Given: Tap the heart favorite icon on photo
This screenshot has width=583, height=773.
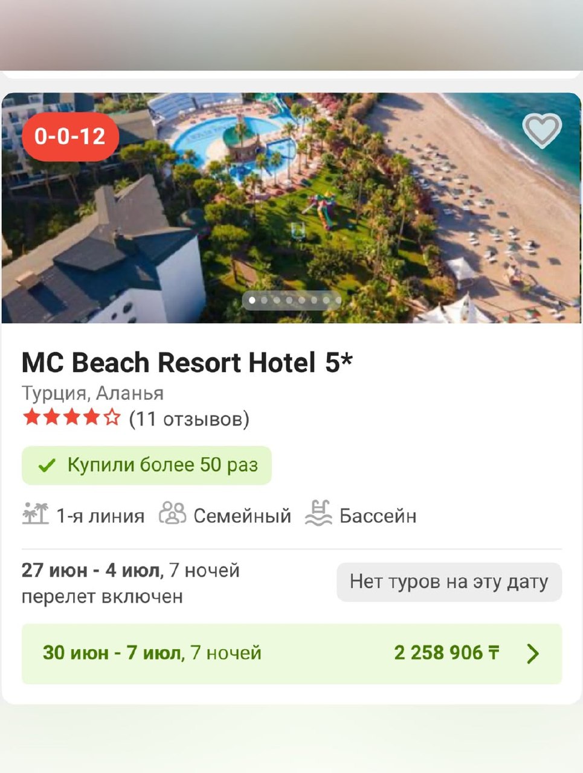Looking at the screenshot, I should tap(541, 130).
